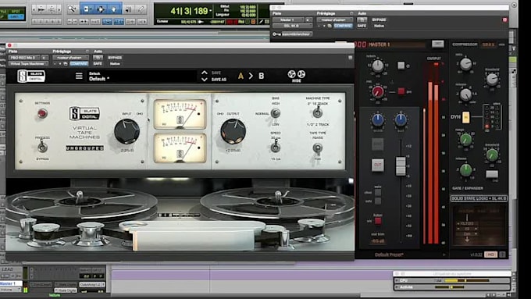Select GRID edit mode in Pro Tools
This screenshot has width=531, height=299.
[x=16, y=16]
